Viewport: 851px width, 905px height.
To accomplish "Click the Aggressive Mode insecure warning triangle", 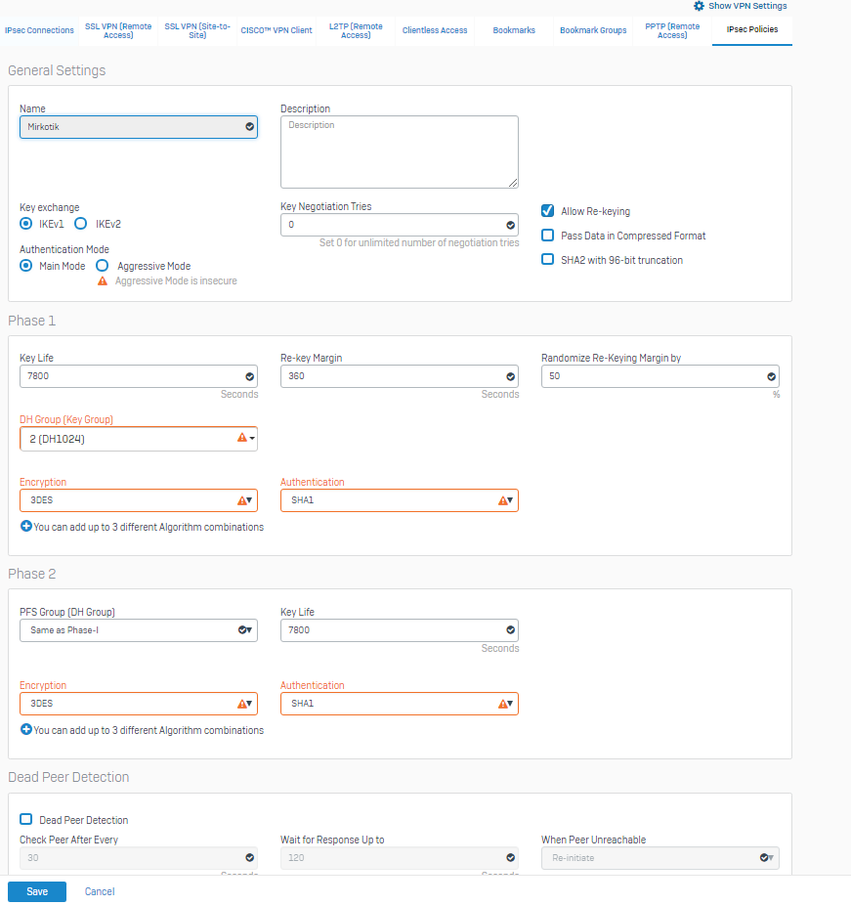I will coord(102,280).
